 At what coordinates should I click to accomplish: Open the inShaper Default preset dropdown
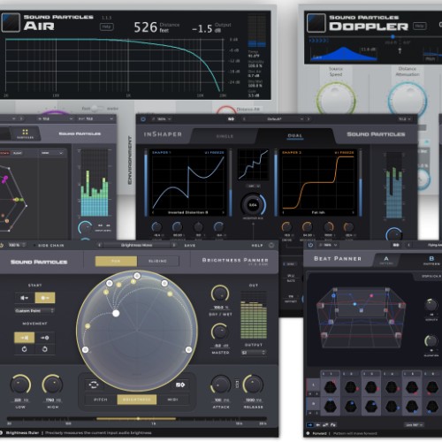coord(274,119)
